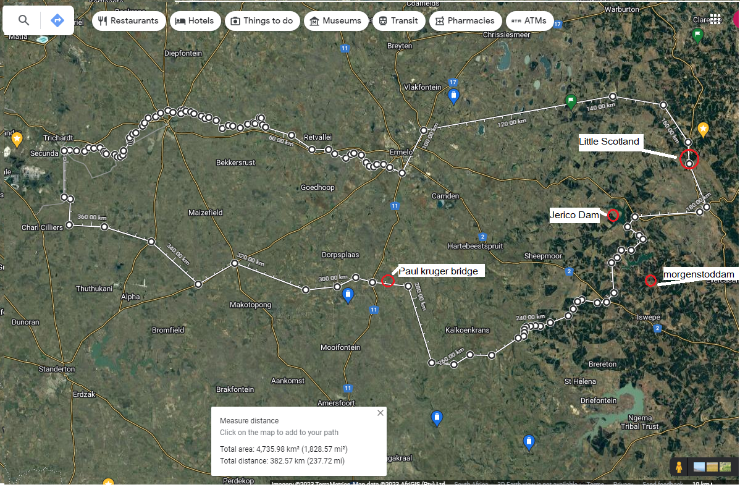
Task: Open directions with the blue arrow icon
Action: [57, 20]
